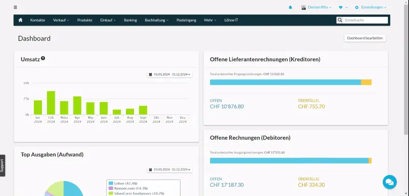Screen dimensions: 409x196
Task: Click the SilverCrest Freelancers legend swatch
Action: pos(111,193)
